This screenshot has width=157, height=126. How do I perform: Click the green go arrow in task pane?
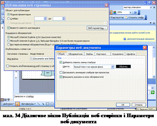(x=153, y=92)
